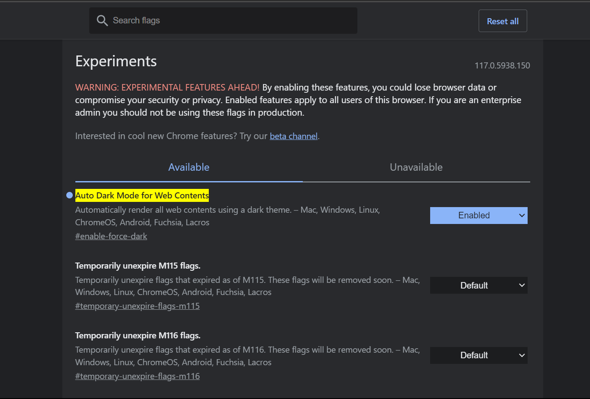Open the Enabled dropdown for Auto Dark Mode
Viewport: 590px width, 399px height.
[479, 215]
